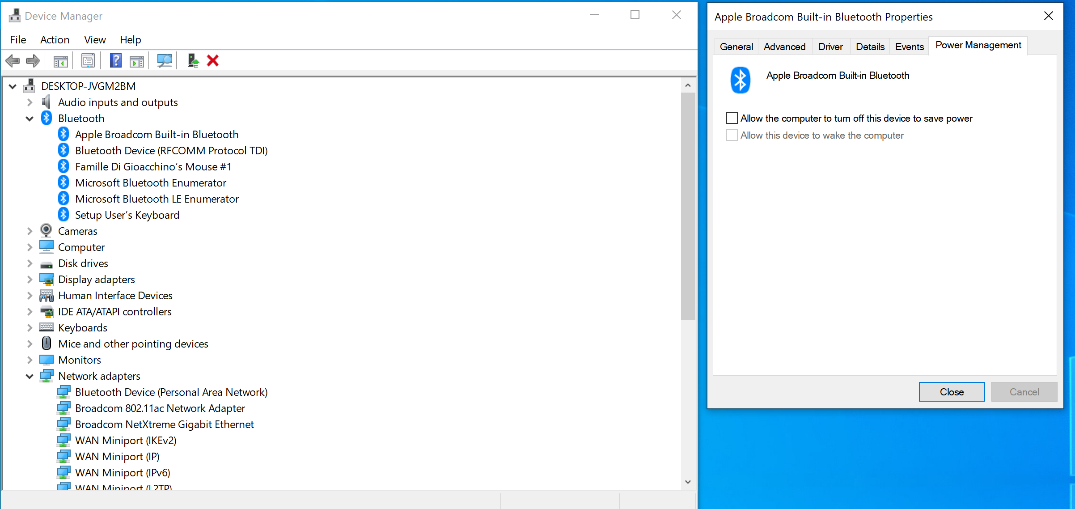Click the back arrow toolbar icon
The image size is (1075, 509).
pyautogui.click(x=13, y=60)
